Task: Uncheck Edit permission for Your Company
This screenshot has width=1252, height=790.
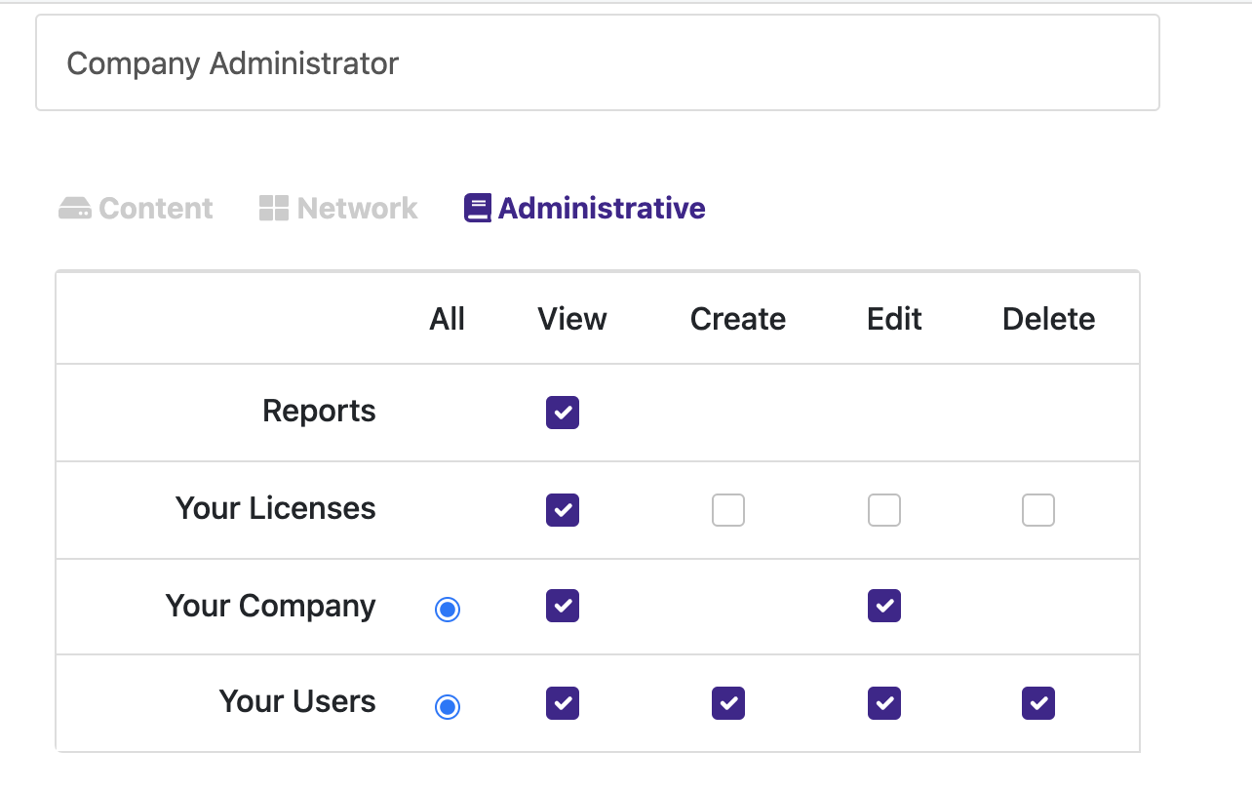Action: 884,606
